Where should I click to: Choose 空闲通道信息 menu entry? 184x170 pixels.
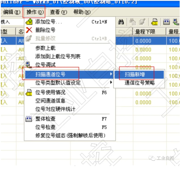pyautogui.click(x=50, y=101)
